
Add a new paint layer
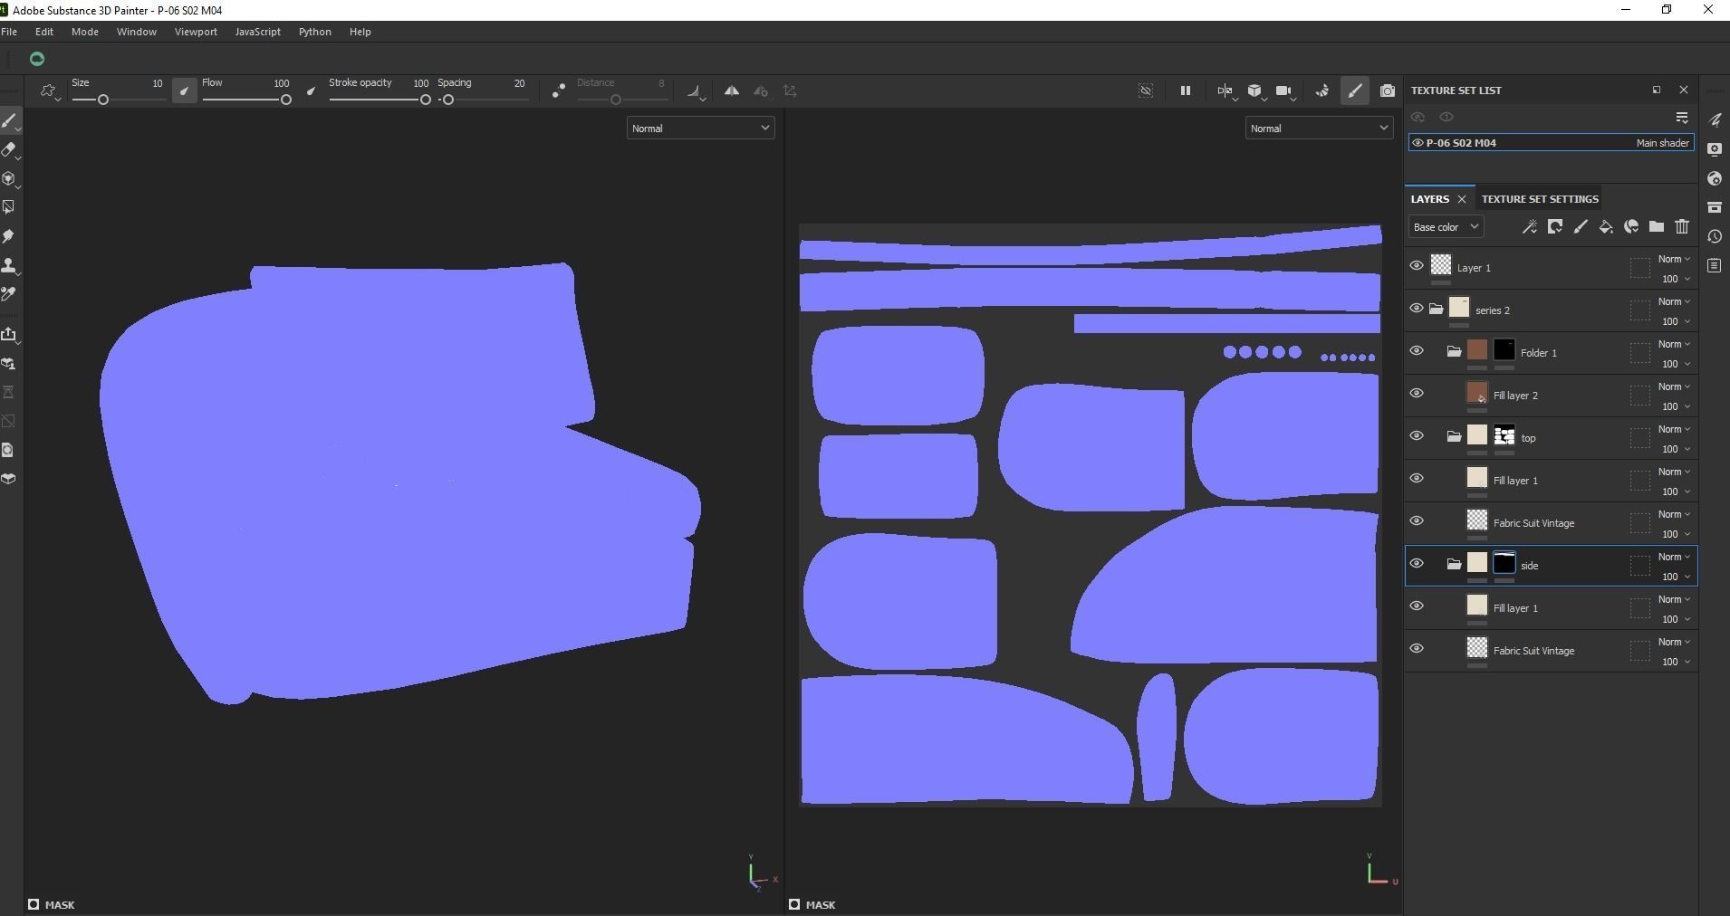click(1580, 227)
